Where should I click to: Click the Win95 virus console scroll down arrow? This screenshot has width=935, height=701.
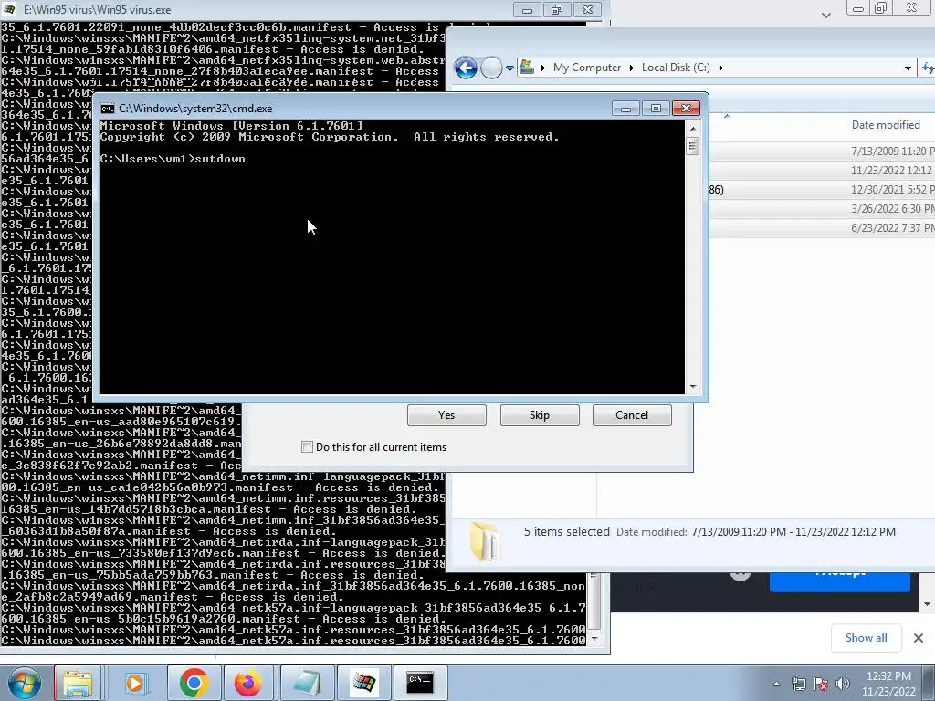(x=594, y=639)
